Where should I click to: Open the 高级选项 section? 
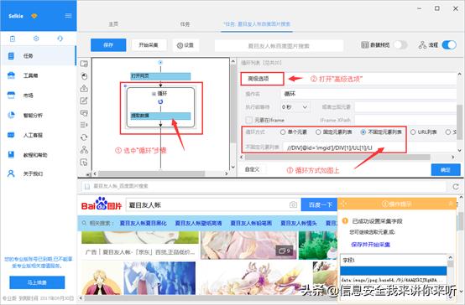coord(262,79)
